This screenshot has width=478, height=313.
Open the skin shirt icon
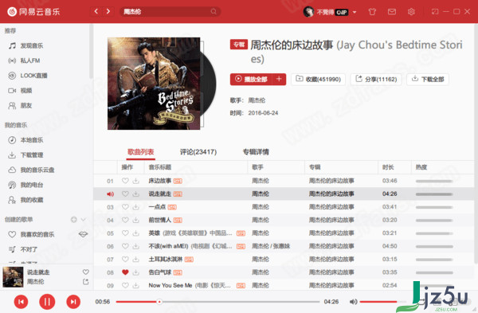pos(372,12)
